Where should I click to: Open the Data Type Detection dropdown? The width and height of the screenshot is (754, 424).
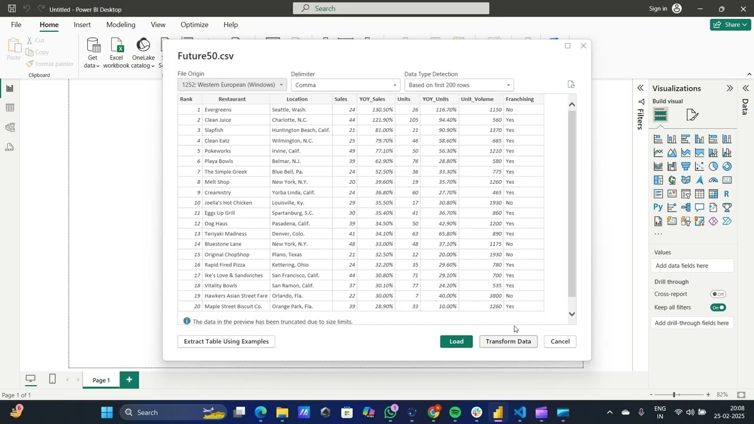(x=459, y=85)
